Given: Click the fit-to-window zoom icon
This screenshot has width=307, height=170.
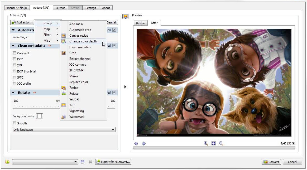Looking at the screenshot, I should pyautogui.click(x=214, y=143).
